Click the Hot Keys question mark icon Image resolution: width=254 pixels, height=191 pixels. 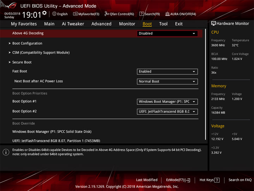pyautogui.click(x=217, y=180)
